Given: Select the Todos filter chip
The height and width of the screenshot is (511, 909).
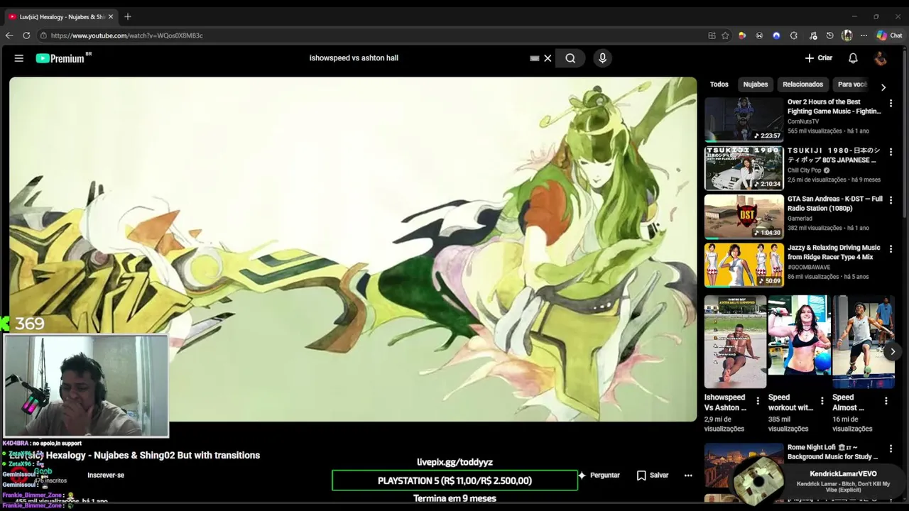Looking at the screenshot, I should click(x=719, y=84).
